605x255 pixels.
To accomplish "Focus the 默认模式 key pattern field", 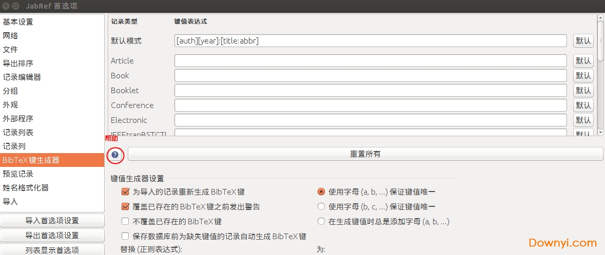I will (370, 41).
